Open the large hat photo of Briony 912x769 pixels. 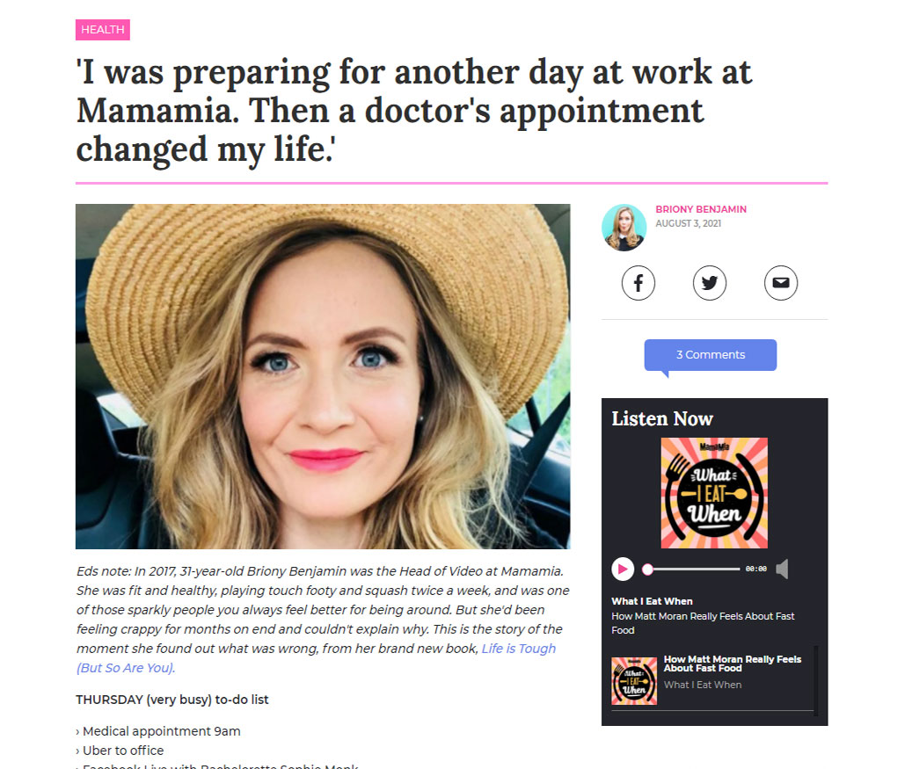[323, 376]
